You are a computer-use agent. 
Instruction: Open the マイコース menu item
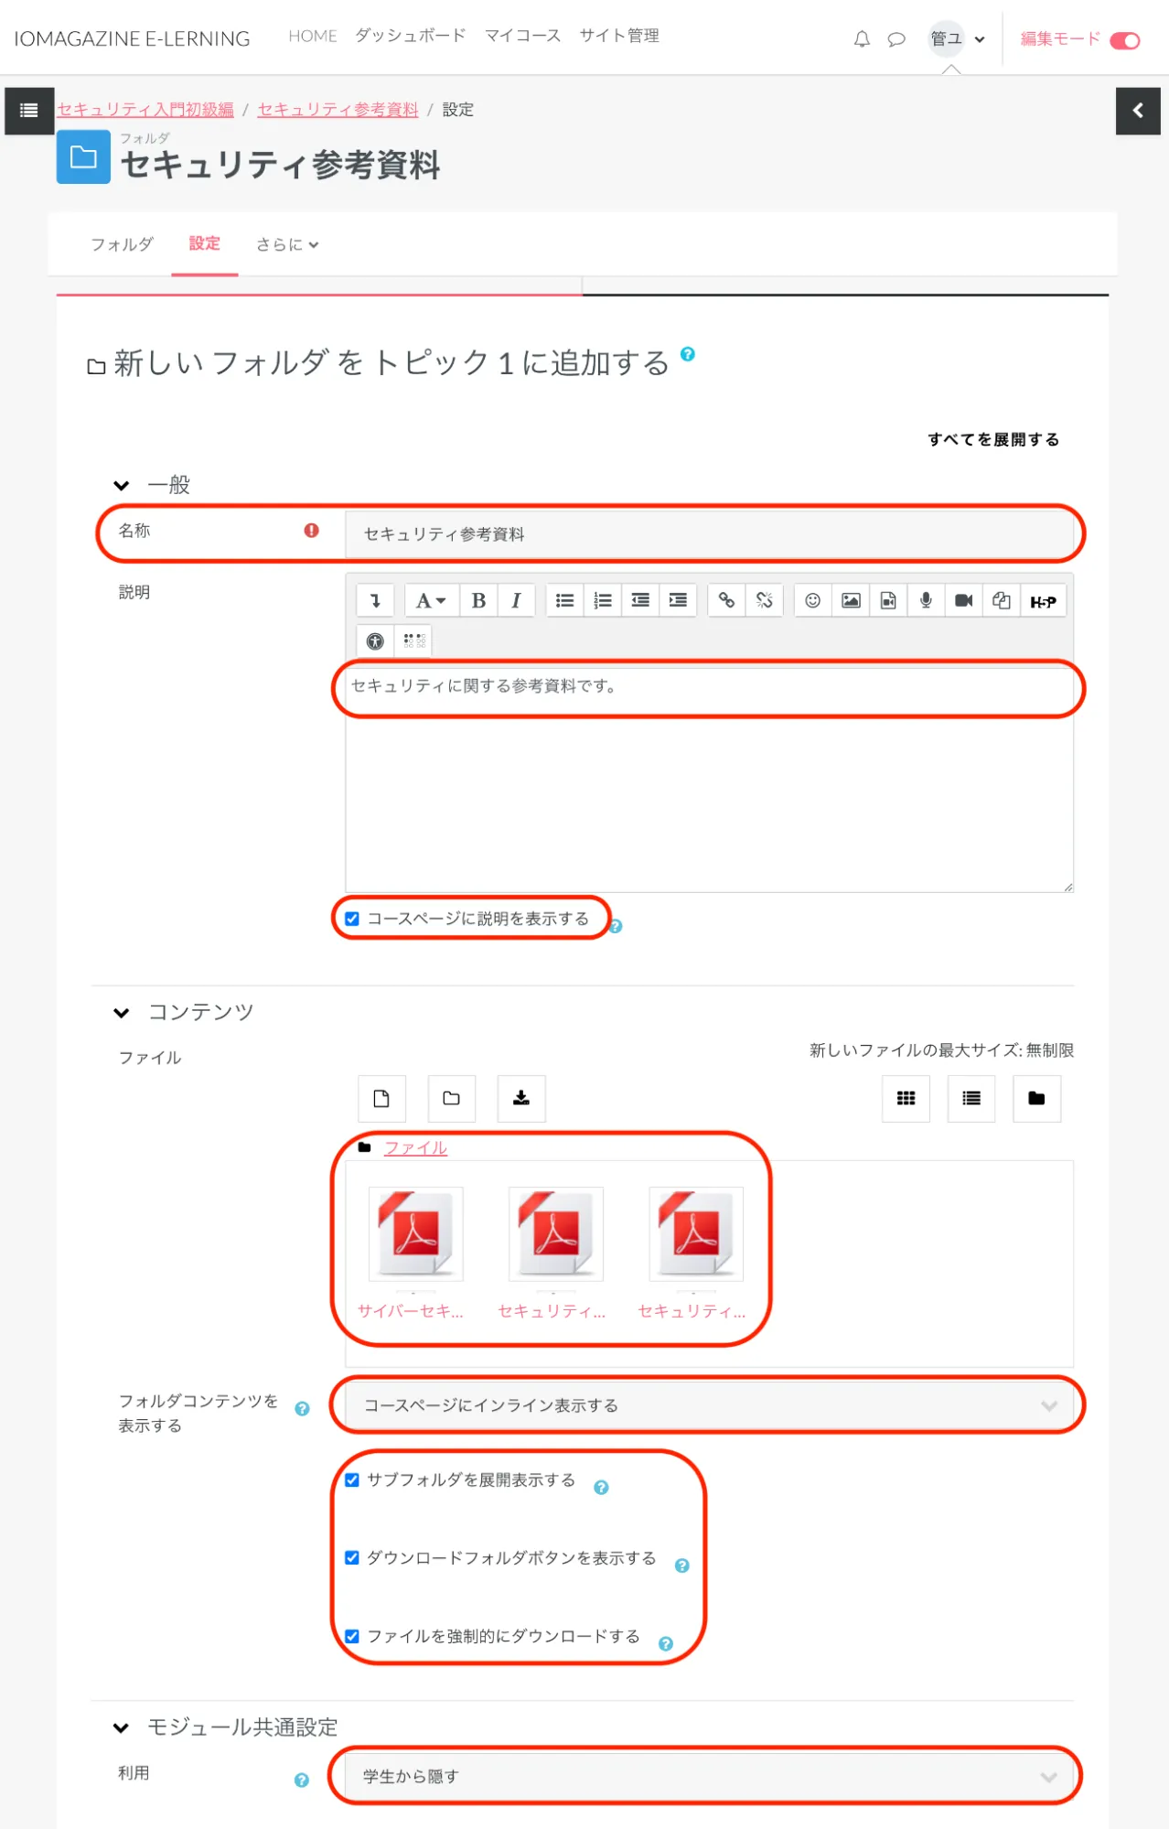point(522,36)
